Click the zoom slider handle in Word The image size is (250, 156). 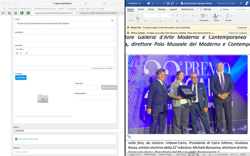pos(229,154)
